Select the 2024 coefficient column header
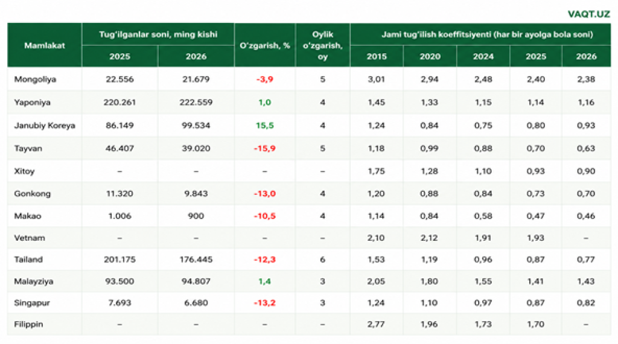 (x=483, y=56)
